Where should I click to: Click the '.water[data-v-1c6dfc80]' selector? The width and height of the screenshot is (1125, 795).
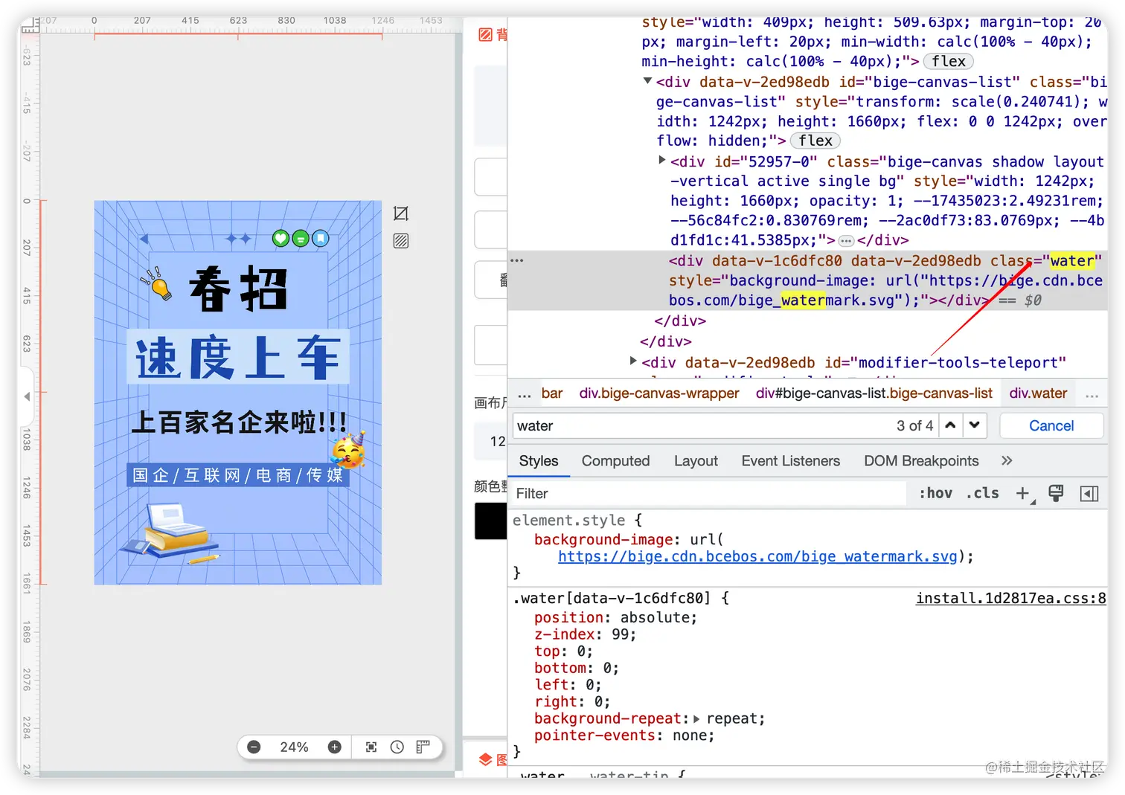[612, 598]
